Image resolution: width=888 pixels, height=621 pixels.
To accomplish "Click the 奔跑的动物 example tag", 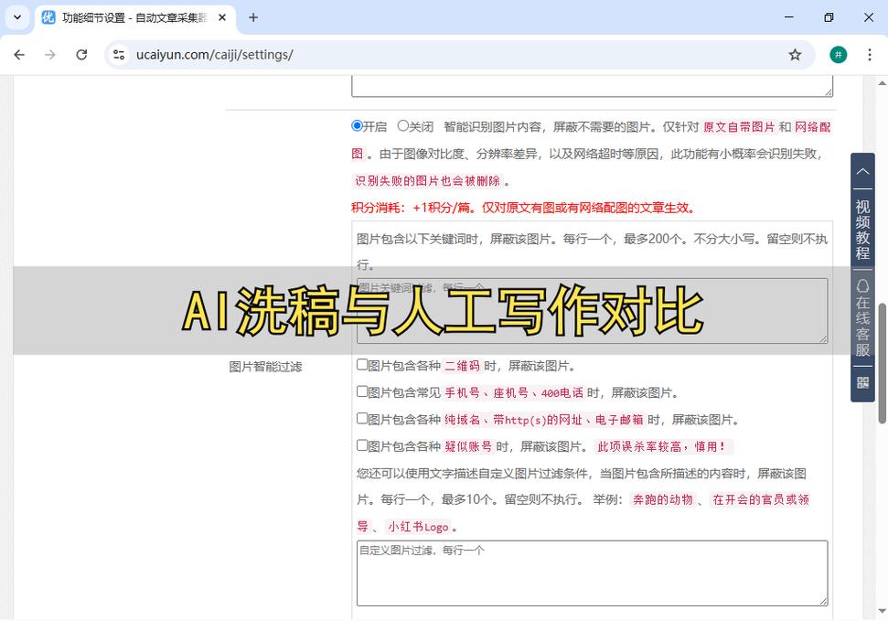I will 663,499.
